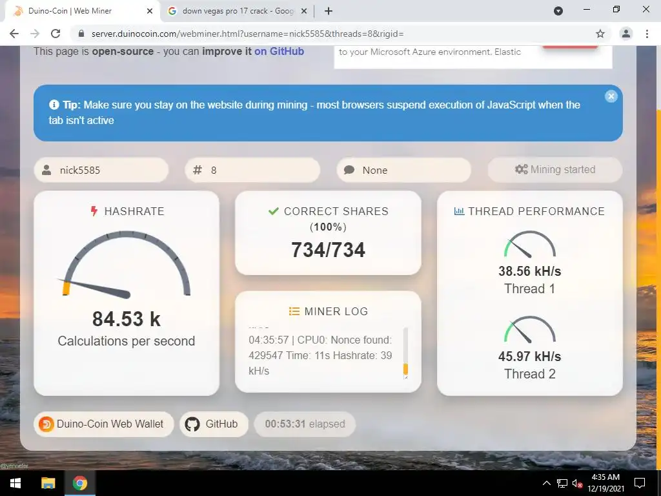The width and height of the screenshot is (661, 496).
Task: Click the miner log Nonce found entry
Action: point(320,355)
